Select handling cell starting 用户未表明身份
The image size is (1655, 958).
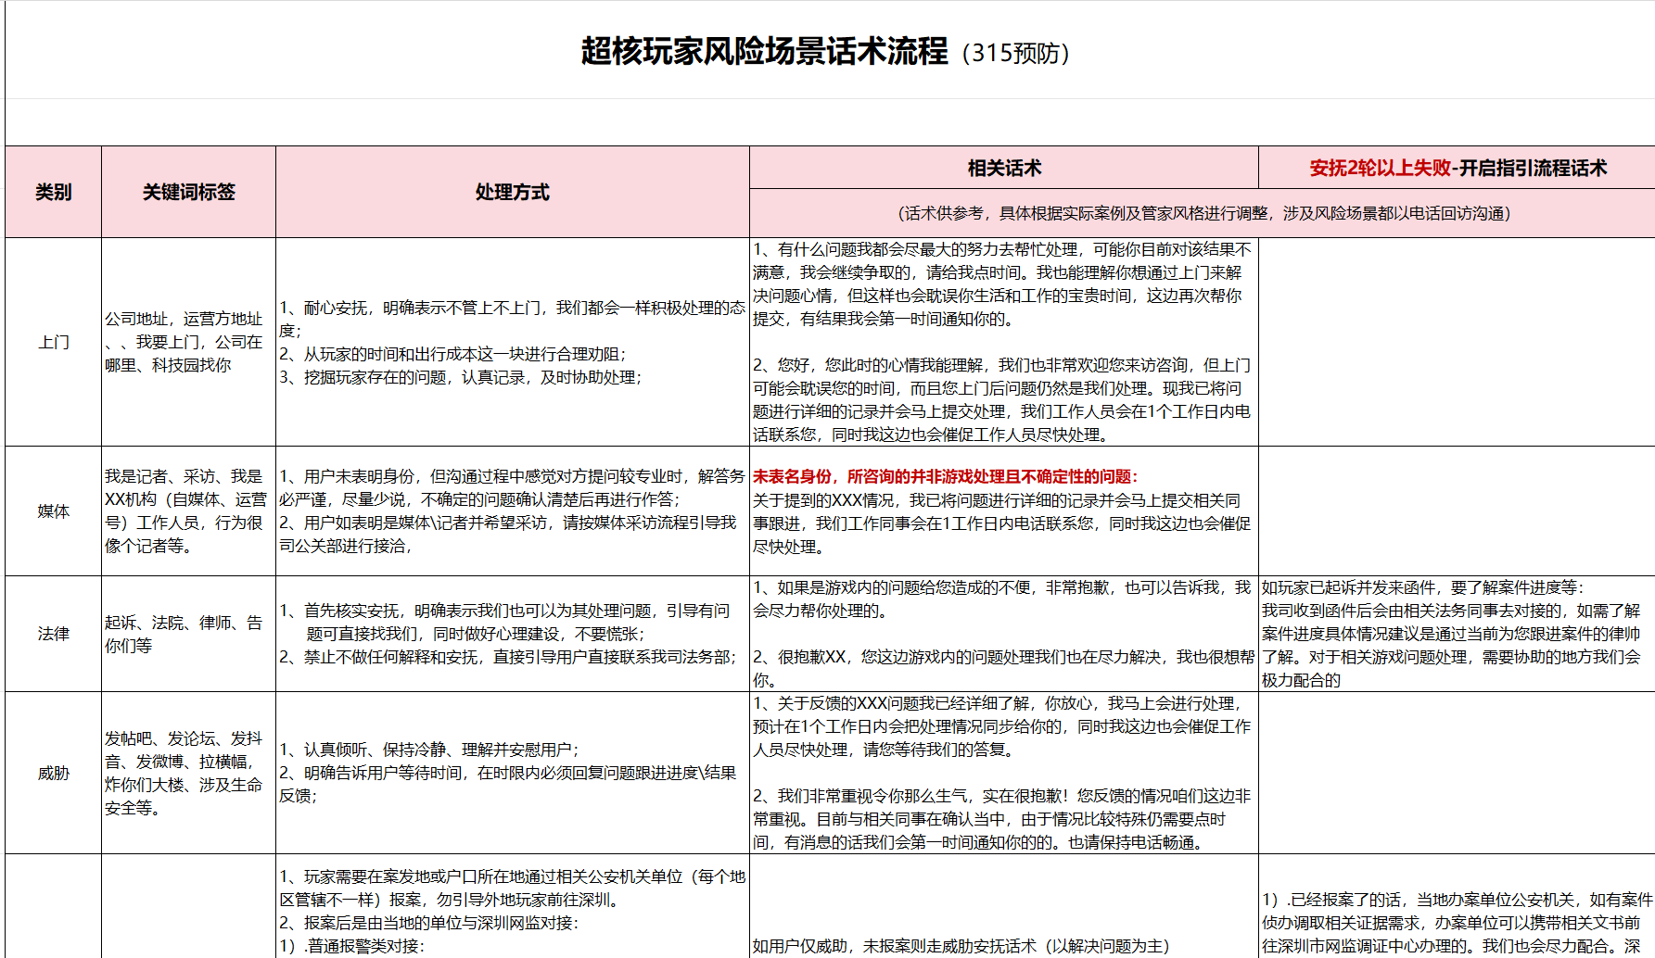coord(512,511)
